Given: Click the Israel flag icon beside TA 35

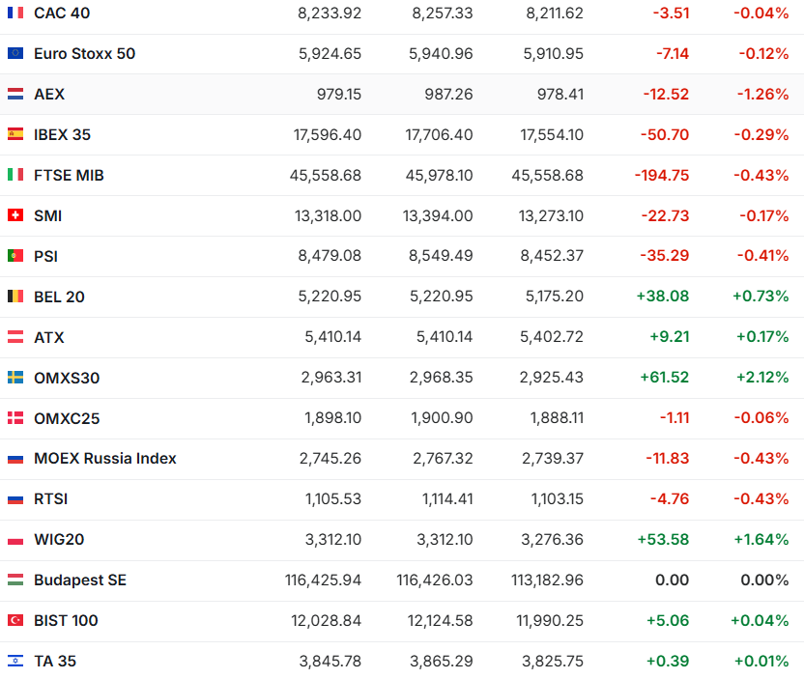Looking at the screenshot, I should pyautogui.click(x=15, y=662).
